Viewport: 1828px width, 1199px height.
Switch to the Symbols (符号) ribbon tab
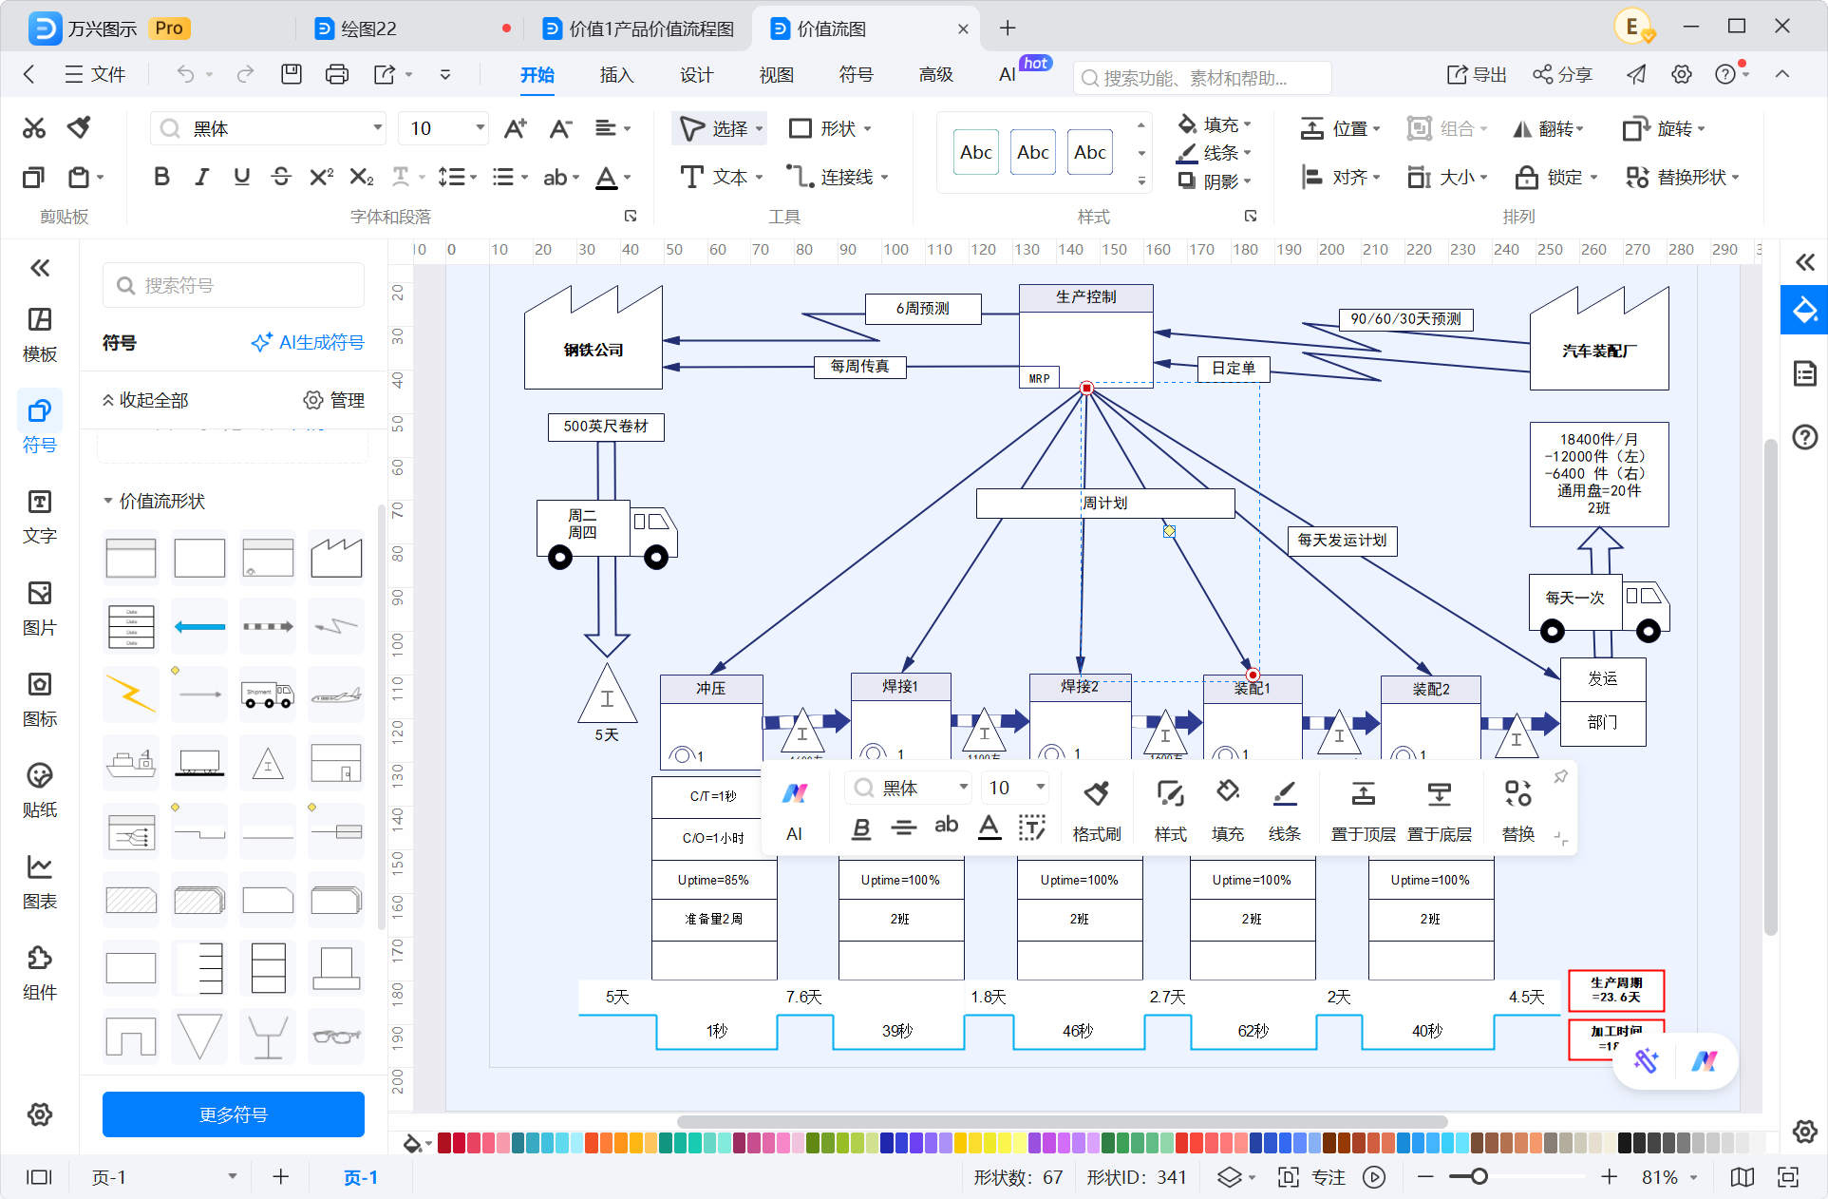tap(856, 74)
